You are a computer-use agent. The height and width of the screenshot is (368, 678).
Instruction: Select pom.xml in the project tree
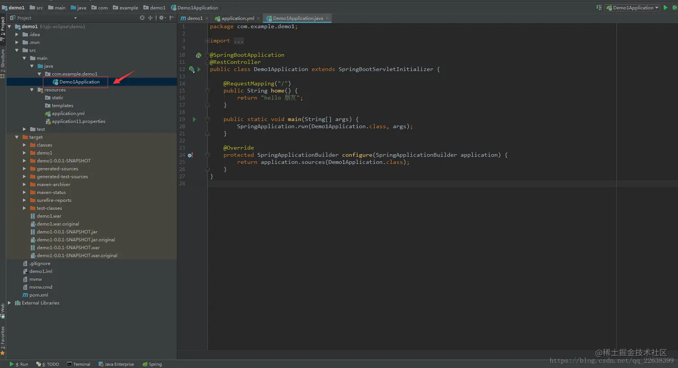(39, 295)
